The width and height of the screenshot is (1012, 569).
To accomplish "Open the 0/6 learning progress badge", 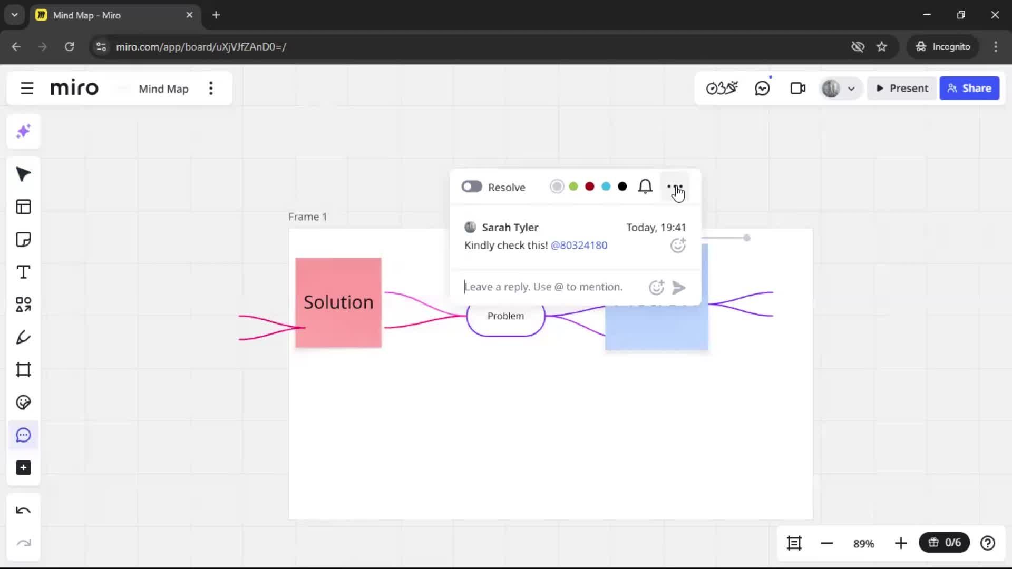I will [944, 542].
